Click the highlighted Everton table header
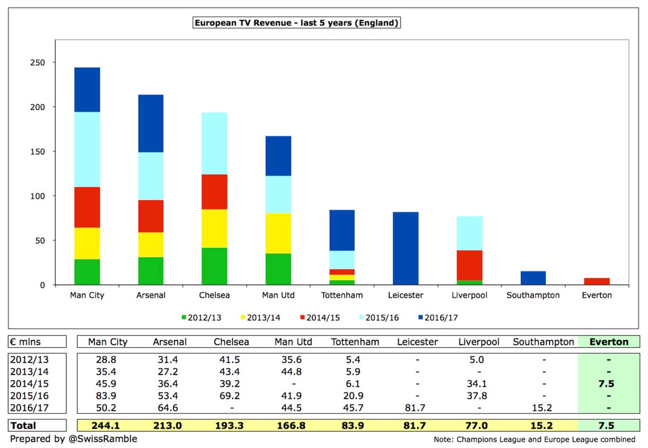 point(609,342)
